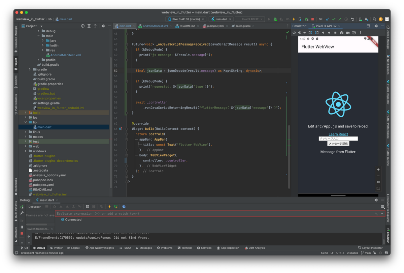
Task: Open App Quality Insights window
Action: (100, 248)
